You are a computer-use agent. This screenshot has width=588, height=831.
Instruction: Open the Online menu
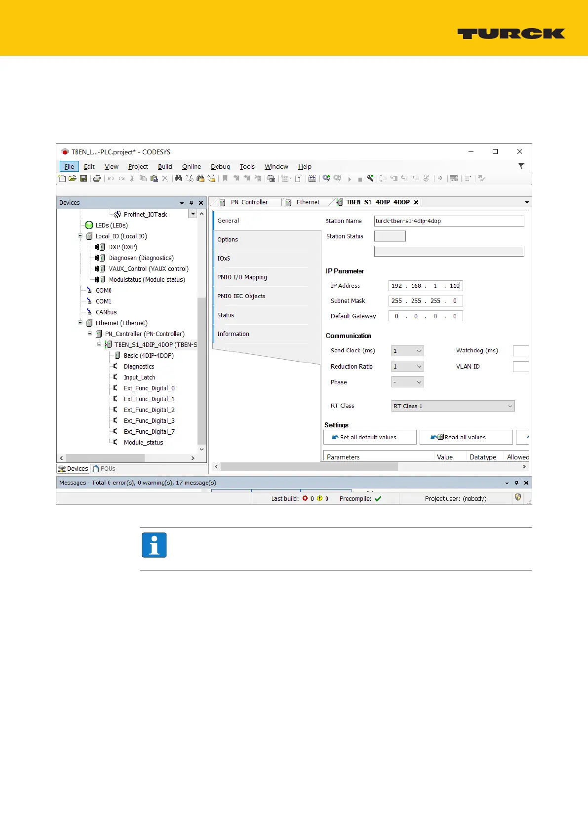click(192, 167)
